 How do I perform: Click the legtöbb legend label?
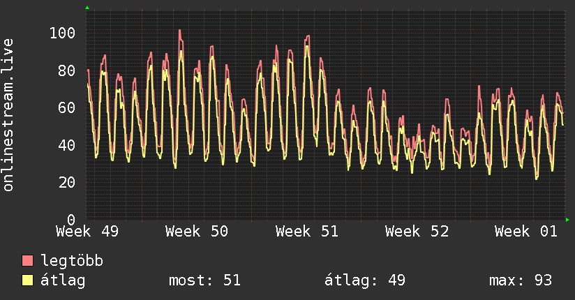(72, 260)
